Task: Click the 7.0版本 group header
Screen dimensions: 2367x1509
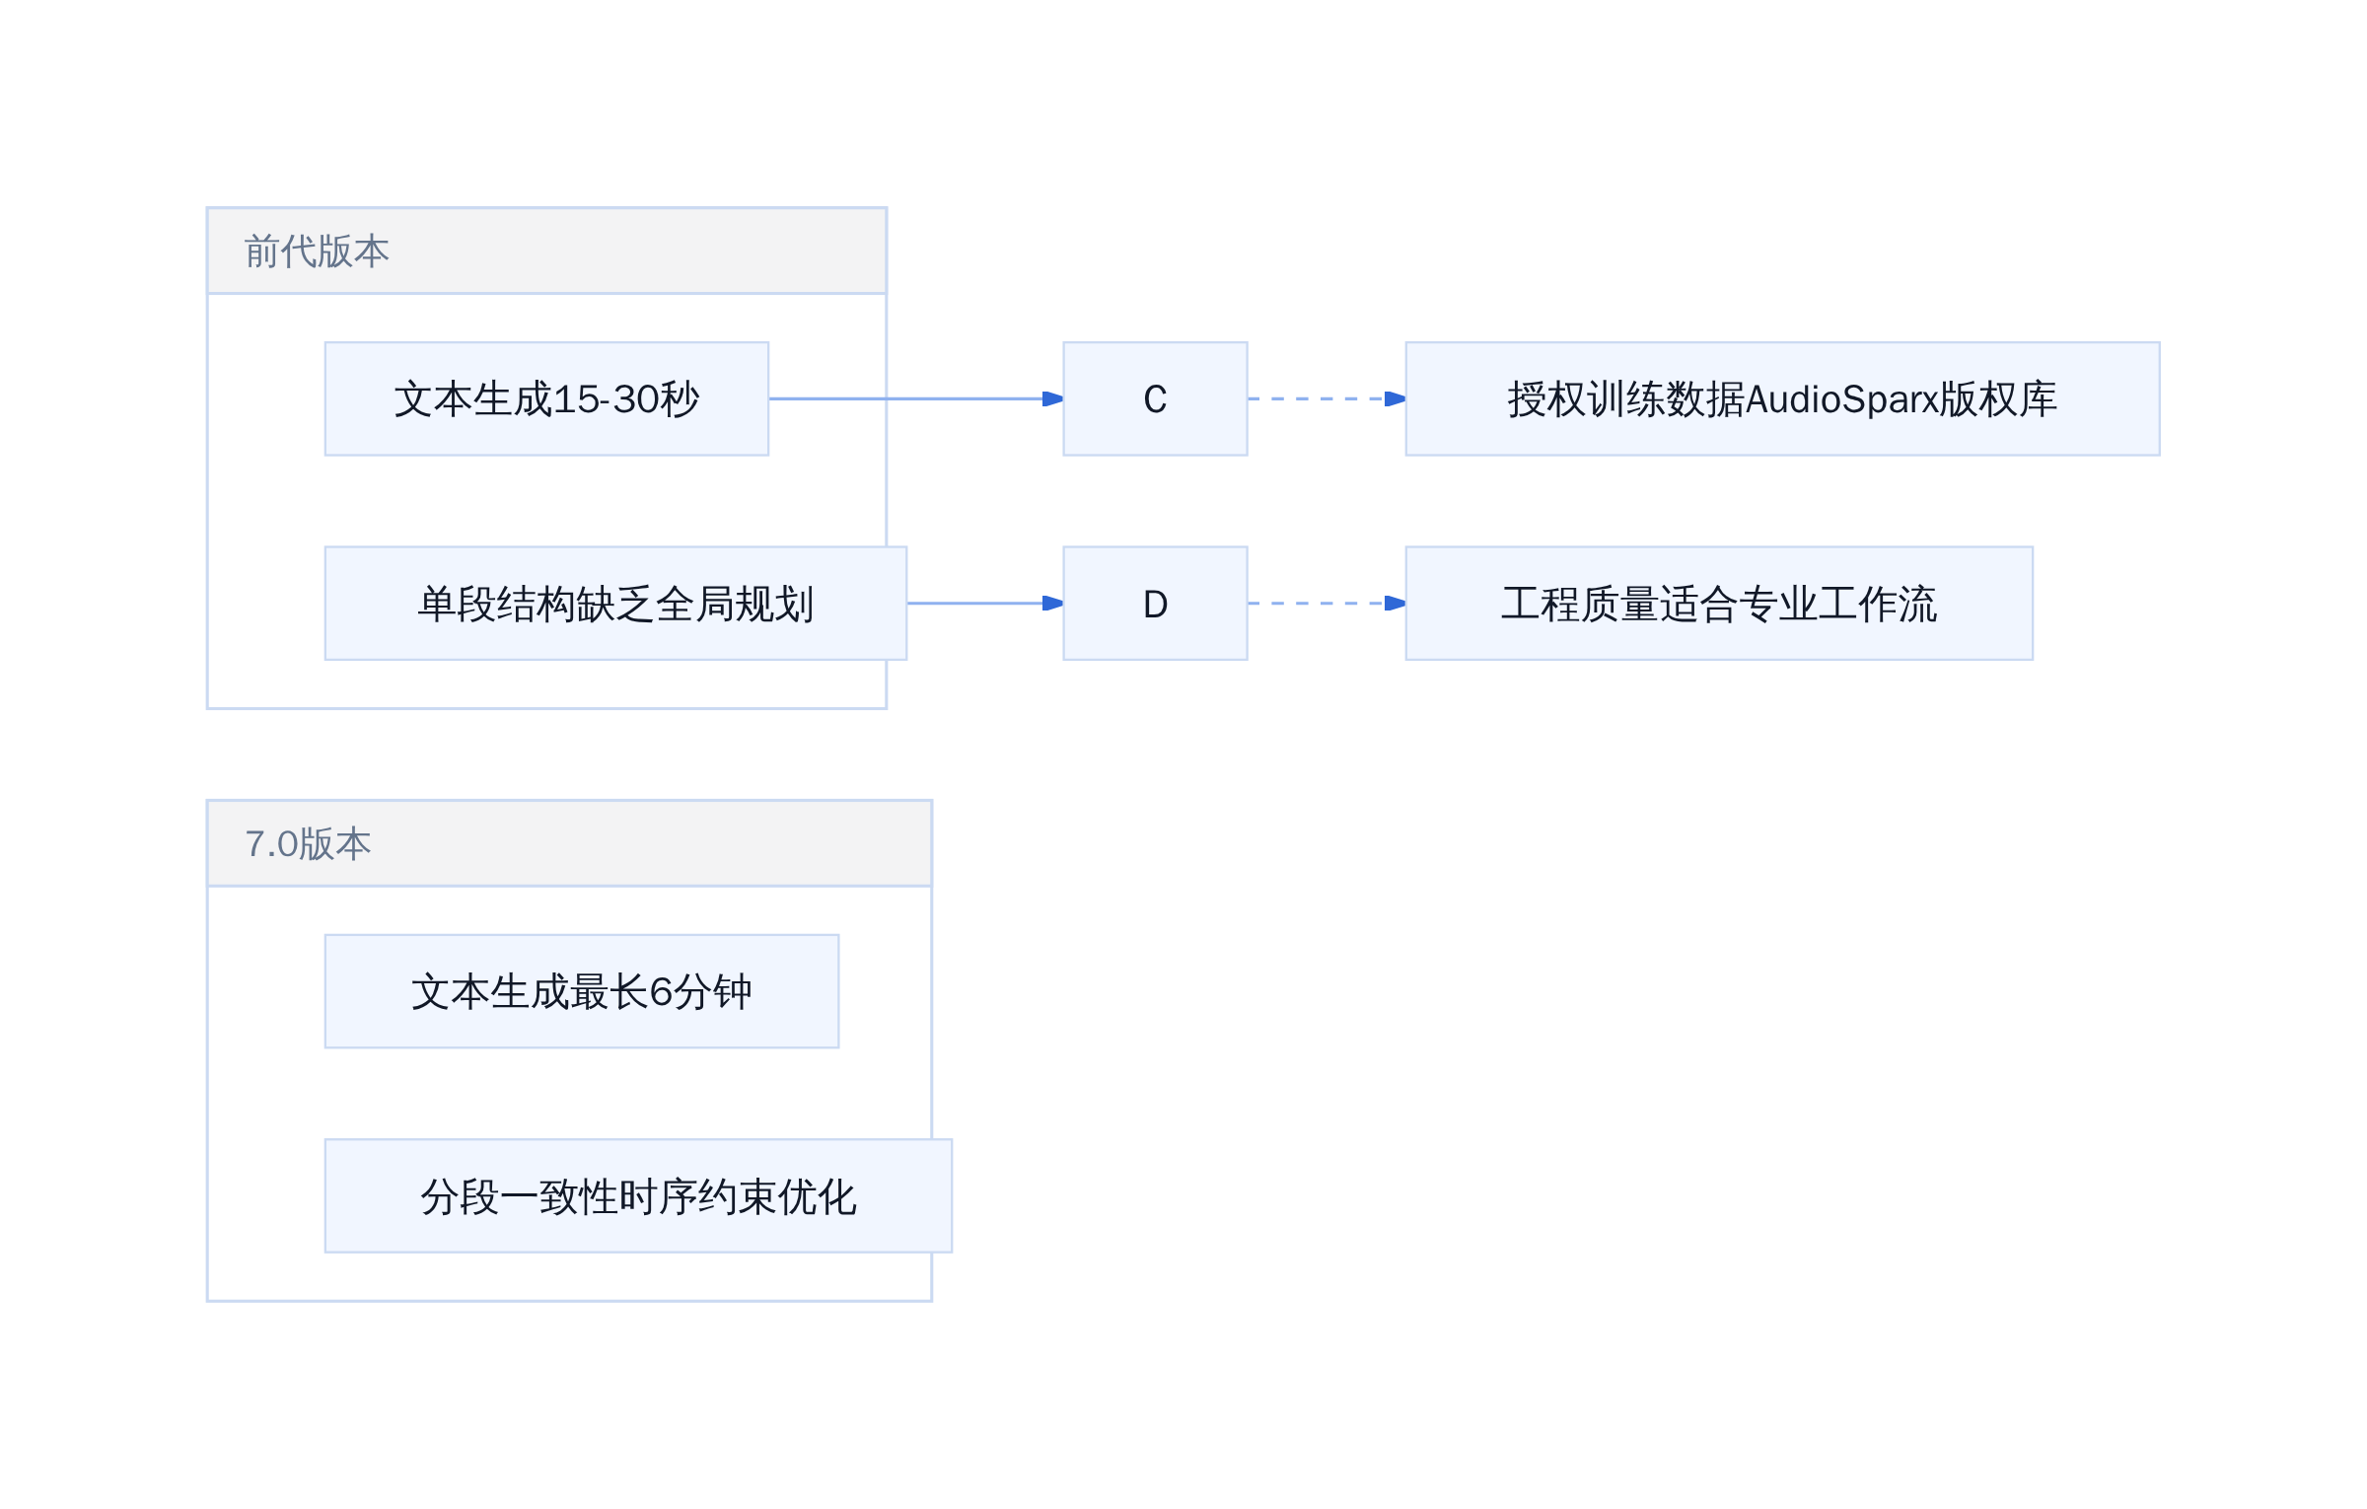Action: [569, 843]
